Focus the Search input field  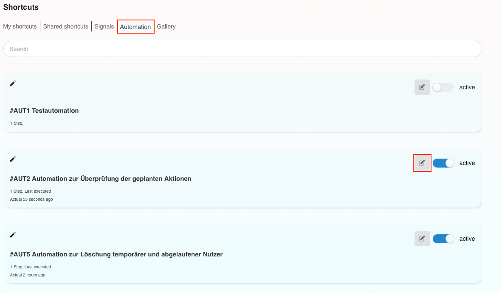click(243, 49)
